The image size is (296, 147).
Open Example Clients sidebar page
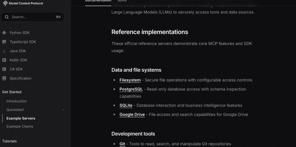click(20, 127)
